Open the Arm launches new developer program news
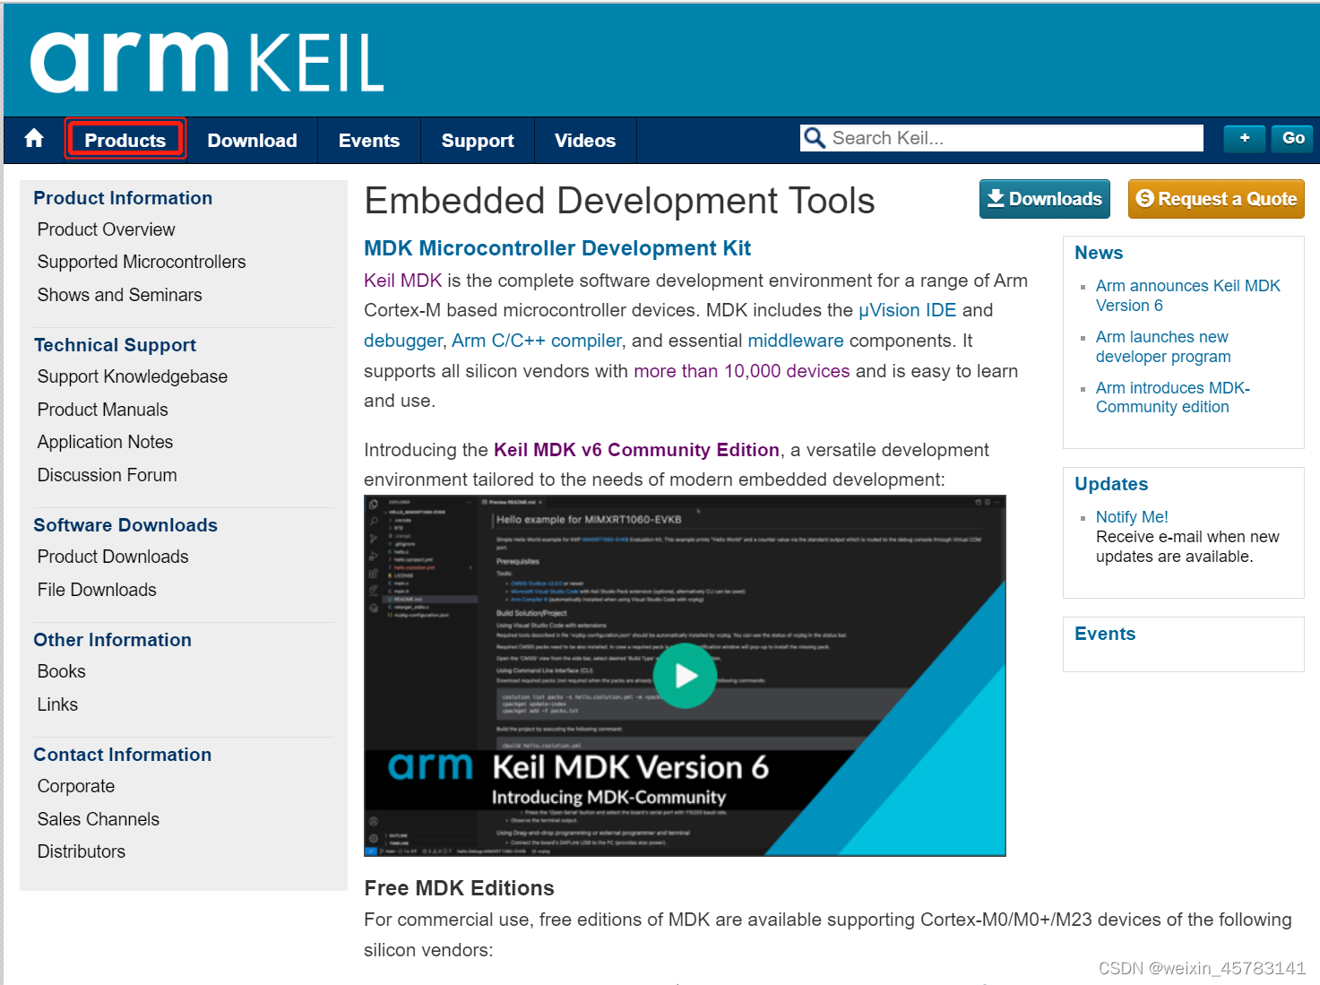The height and width of the screenshot is (985, 1320). click(1163, 347)
